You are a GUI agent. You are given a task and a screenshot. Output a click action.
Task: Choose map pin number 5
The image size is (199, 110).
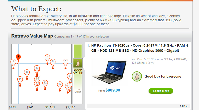tap(53, 62)
